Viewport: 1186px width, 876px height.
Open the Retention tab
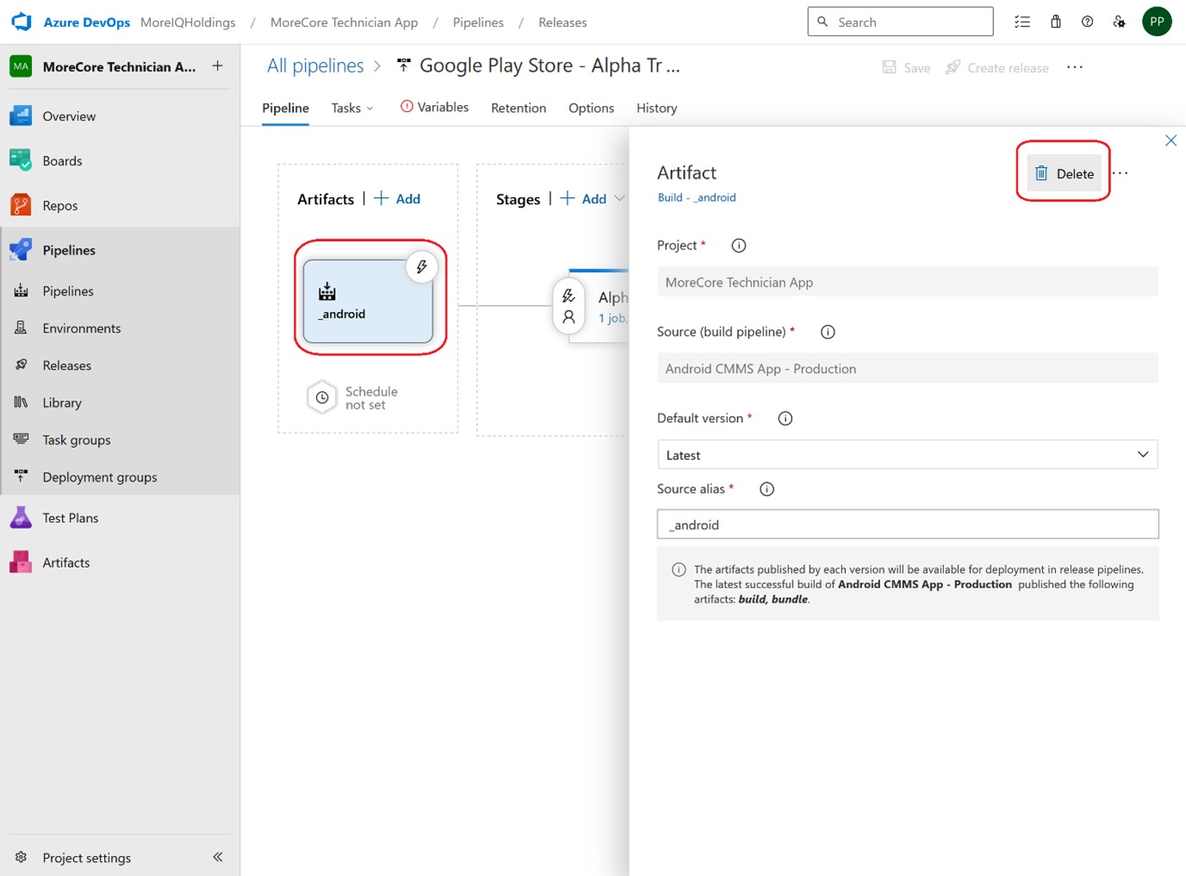pos(518,108)
